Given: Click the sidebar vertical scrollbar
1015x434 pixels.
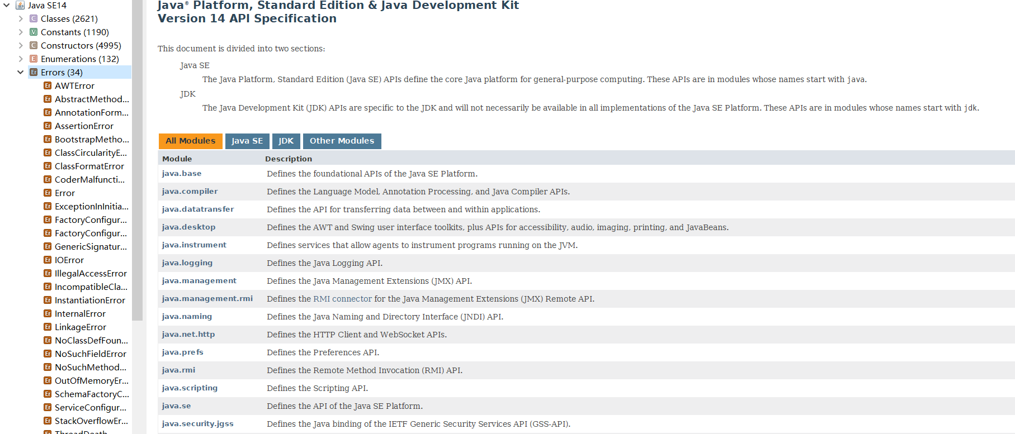Looking at the screenshot, I should tap(138, 160).
